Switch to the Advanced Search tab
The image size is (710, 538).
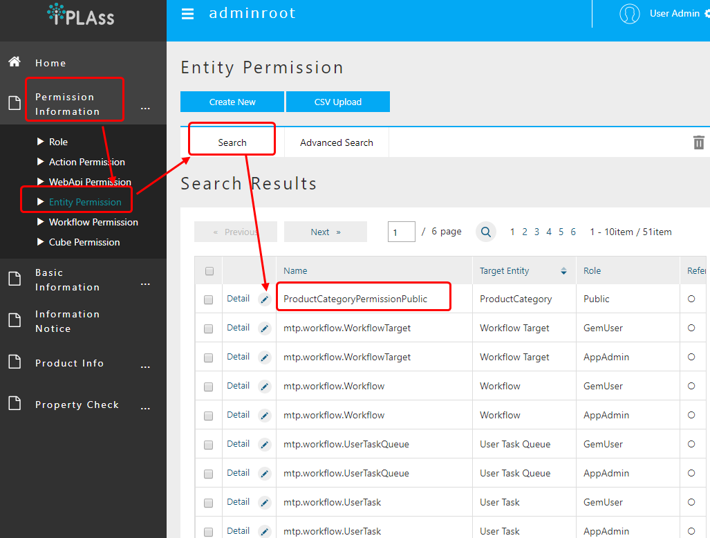tap(337, 142)
